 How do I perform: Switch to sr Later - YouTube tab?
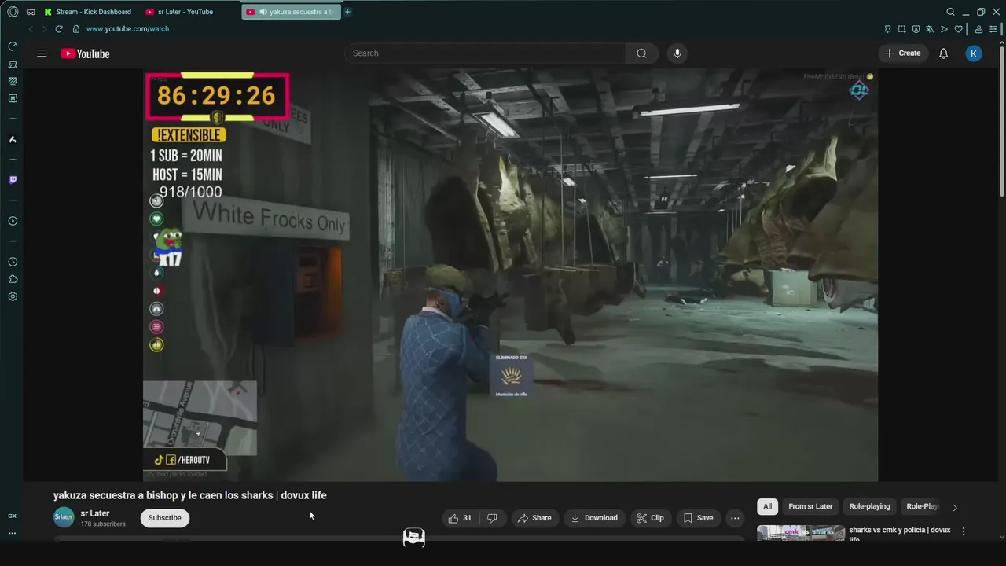pos(185,12)
